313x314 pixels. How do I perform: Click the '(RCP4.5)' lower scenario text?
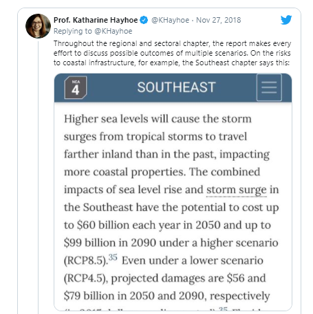pos(85,278)
